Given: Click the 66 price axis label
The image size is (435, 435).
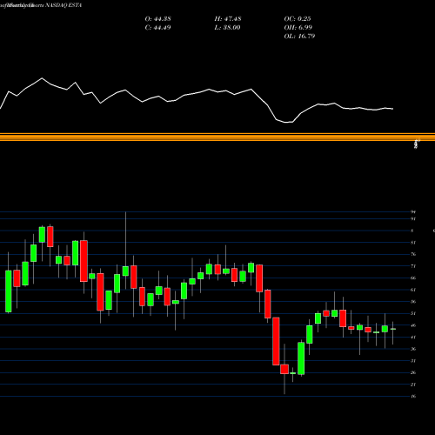Looking at the screenshot, I should pyautogui.click(x=413, y=278).
